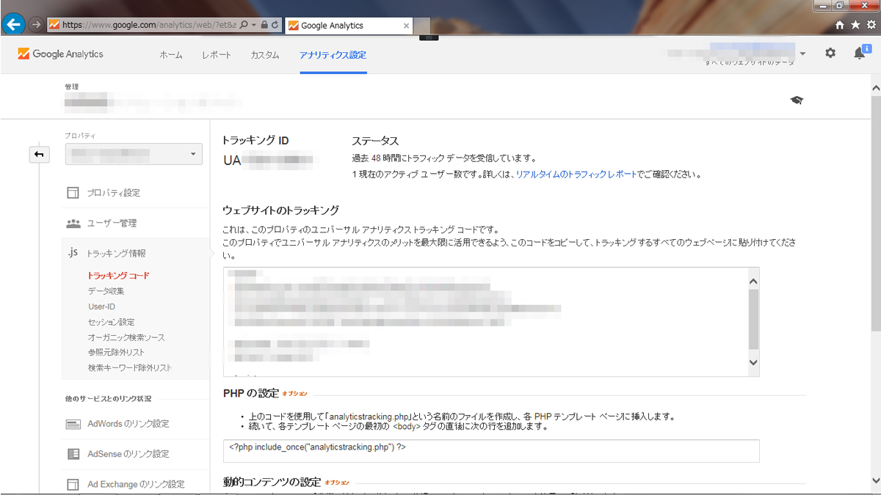Open the リアルタイムのトラフィックレポート link
The width and height of the screenshot is (881, 495).
click(x=576, y=175)
